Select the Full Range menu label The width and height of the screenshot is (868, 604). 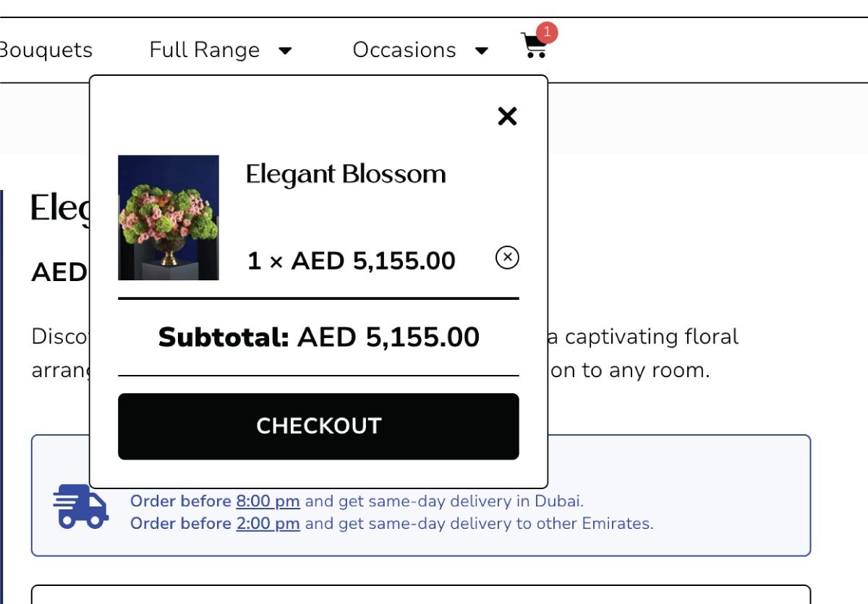(205, 50)
